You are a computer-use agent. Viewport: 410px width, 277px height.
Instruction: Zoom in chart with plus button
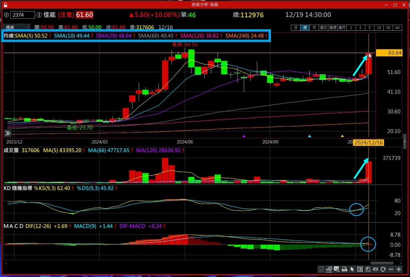tap(398, 269)
